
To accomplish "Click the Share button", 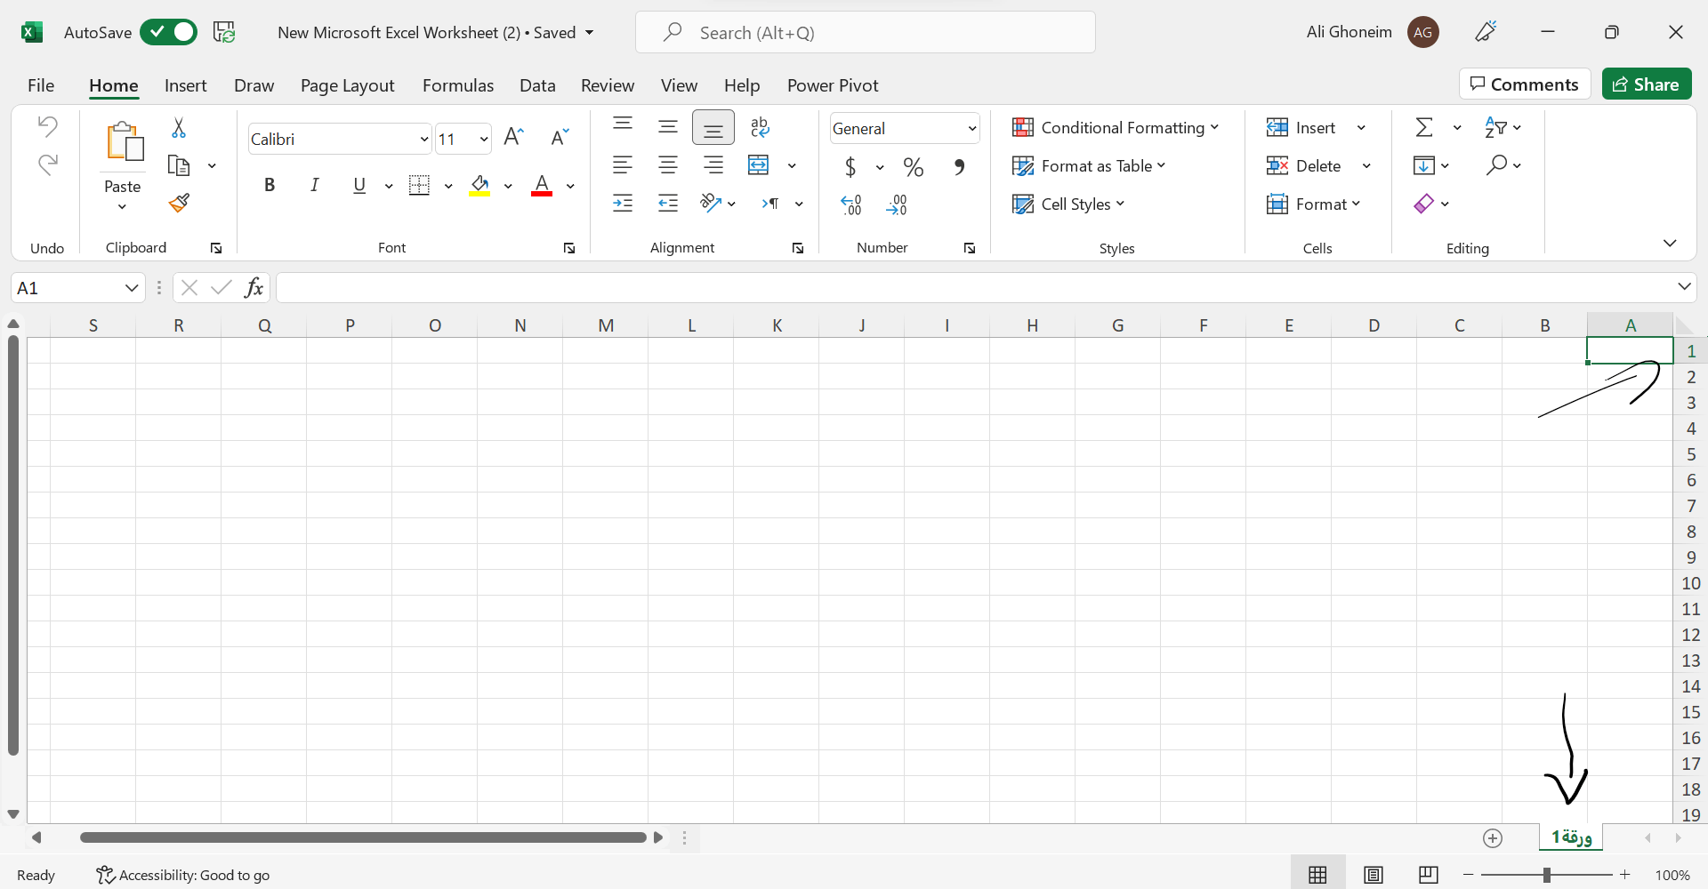I will point(1647,84).
